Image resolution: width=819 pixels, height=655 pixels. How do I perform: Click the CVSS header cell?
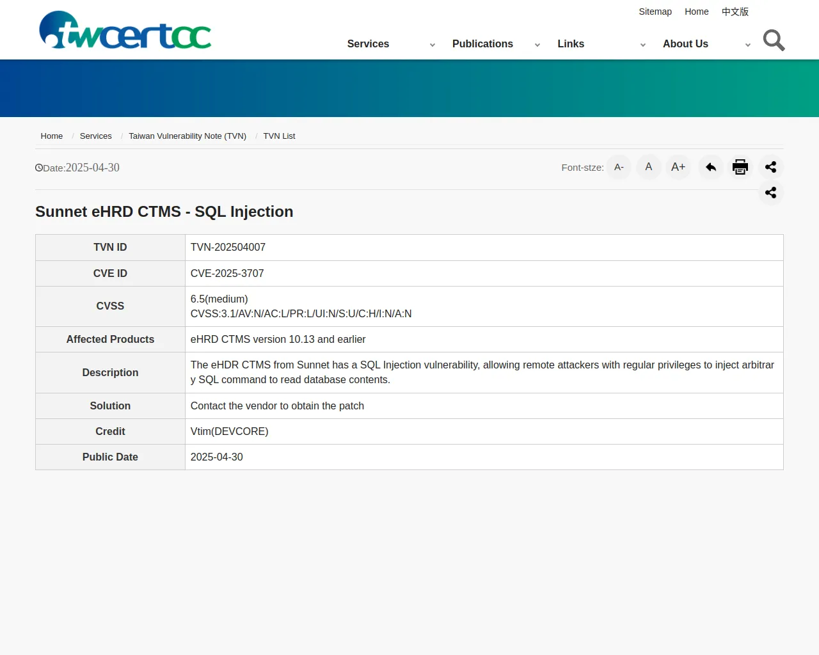click(110, 306)
